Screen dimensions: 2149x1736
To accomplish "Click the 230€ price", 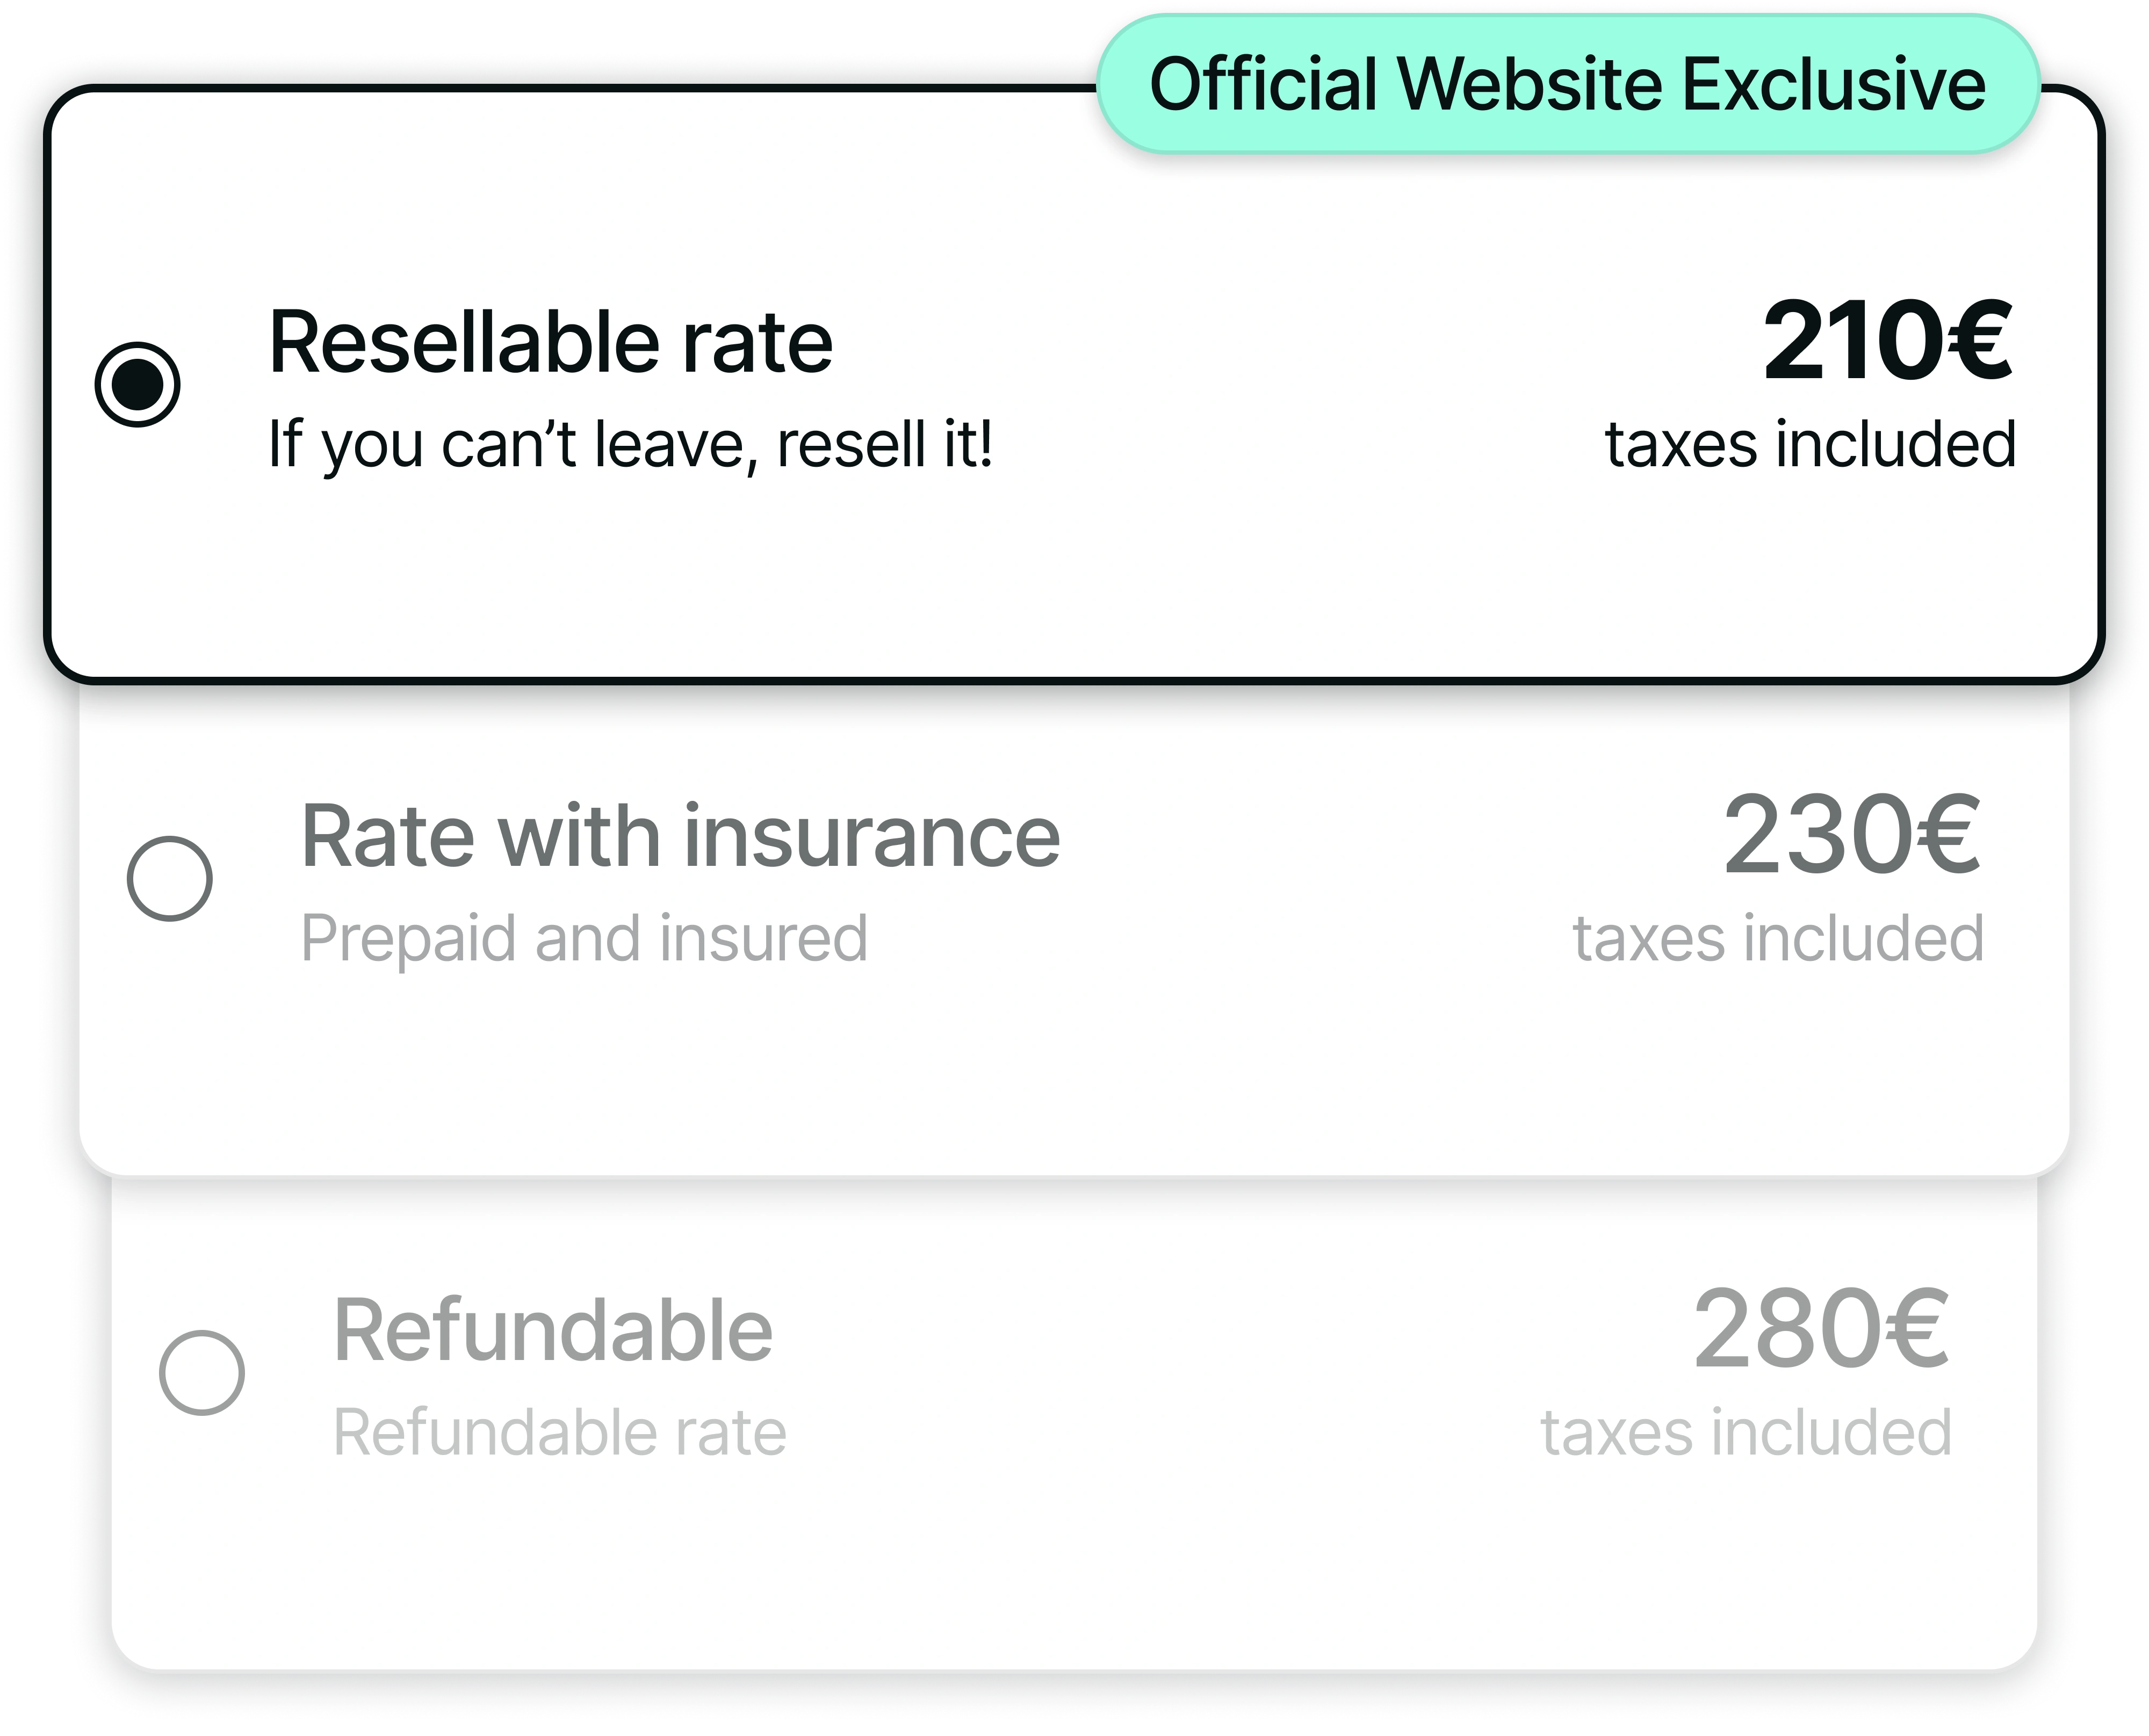I will click(1851, 835).
